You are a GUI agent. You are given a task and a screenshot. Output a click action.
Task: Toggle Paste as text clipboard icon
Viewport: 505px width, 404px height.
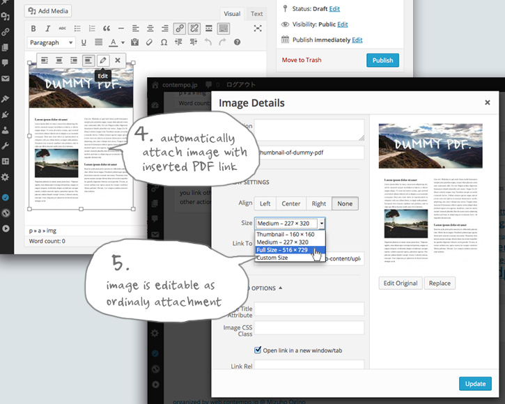134,42
